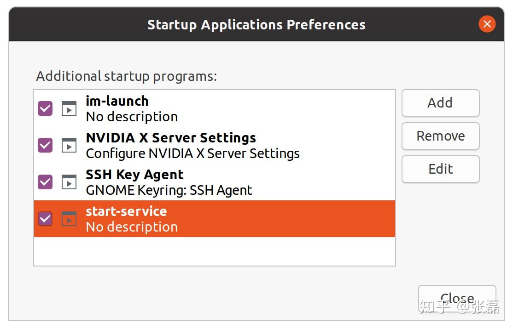513x329 pixels.
Task: Select the im-launch entry name
Action: (117, 101)
